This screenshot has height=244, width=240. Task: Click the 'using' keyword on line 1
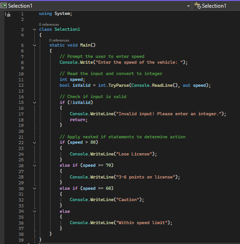45,14
